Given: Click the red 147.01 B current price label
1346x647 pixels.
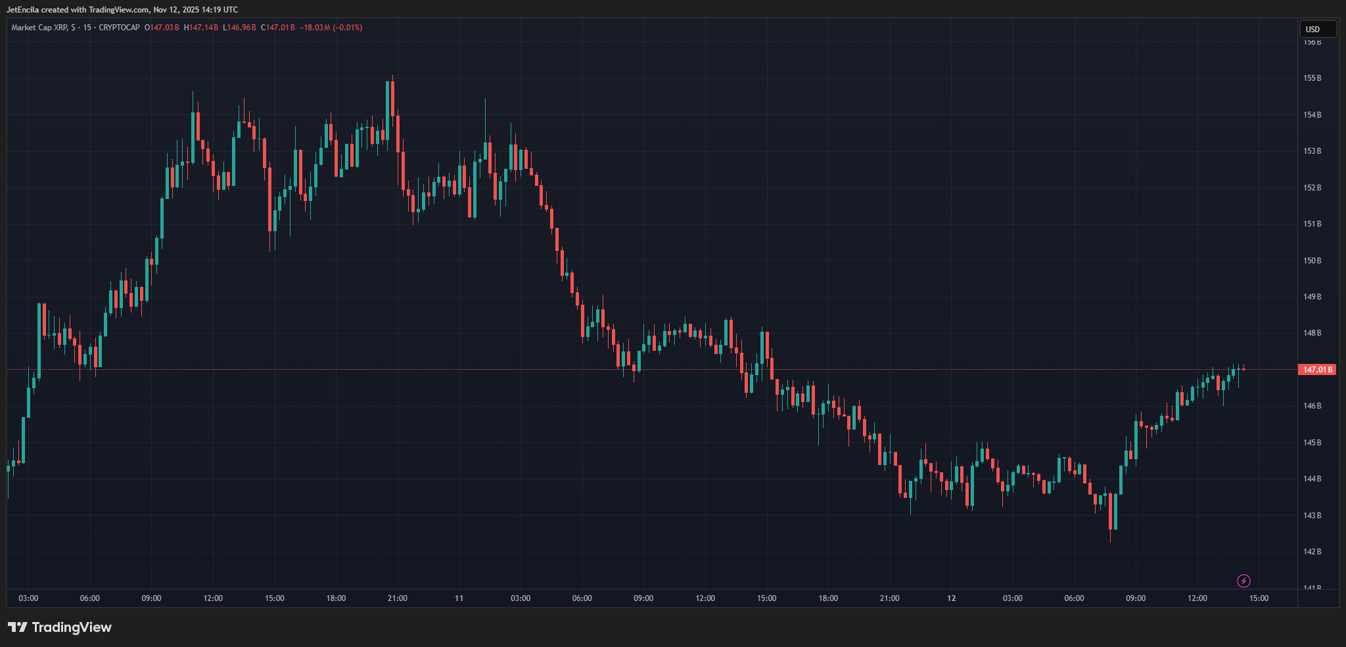Looking at the screenshot, I should (x=1318, y=370).
